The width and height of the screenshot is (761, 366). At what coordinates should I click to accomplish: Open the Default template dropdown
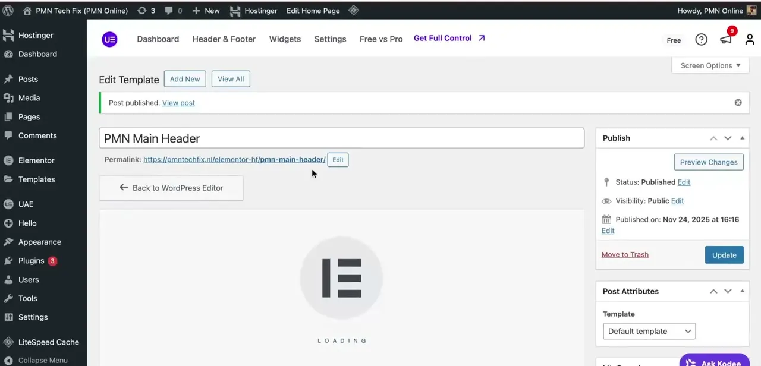649,332
